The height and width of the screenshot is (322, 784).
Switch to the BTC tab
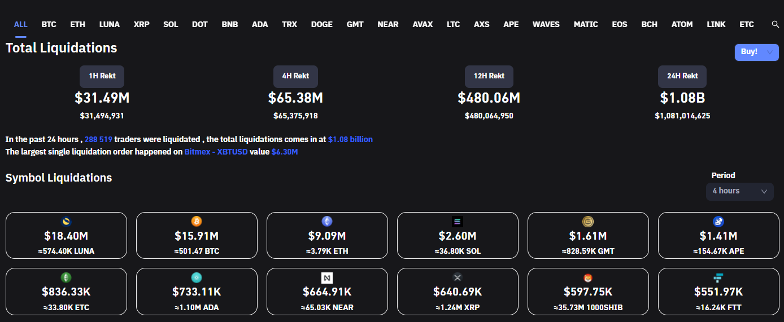click(49, 24)
